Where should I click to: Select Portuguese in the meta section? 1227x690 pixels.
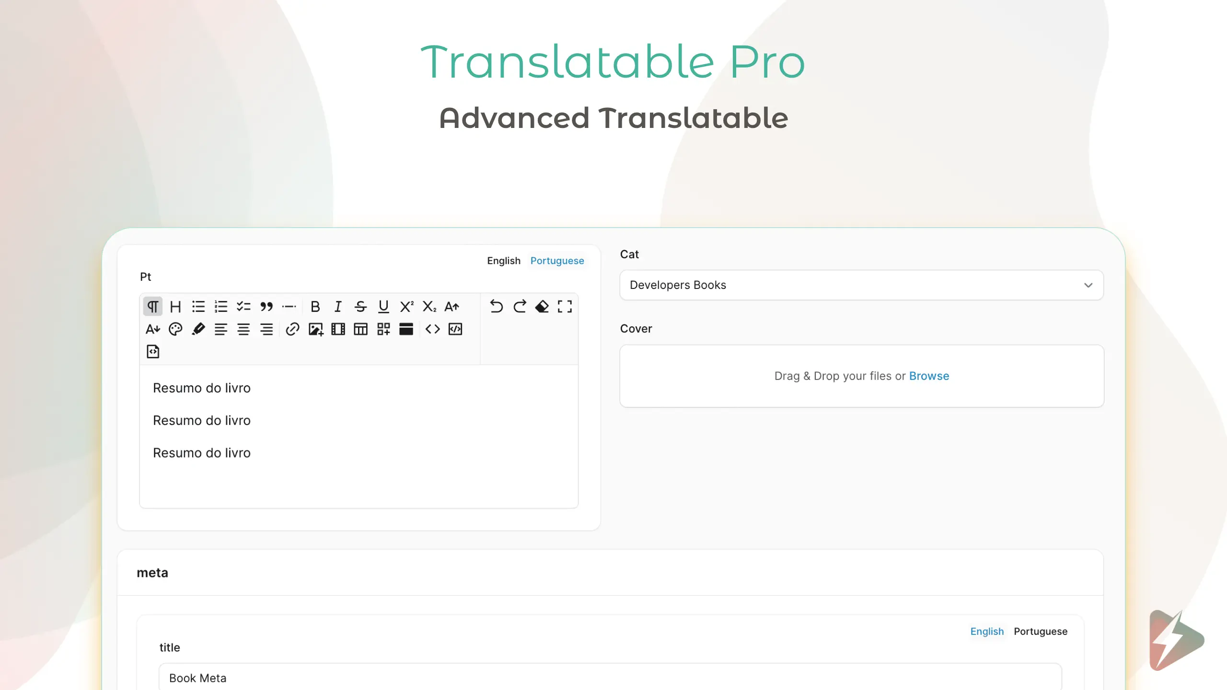click(x=1040, y=631)
